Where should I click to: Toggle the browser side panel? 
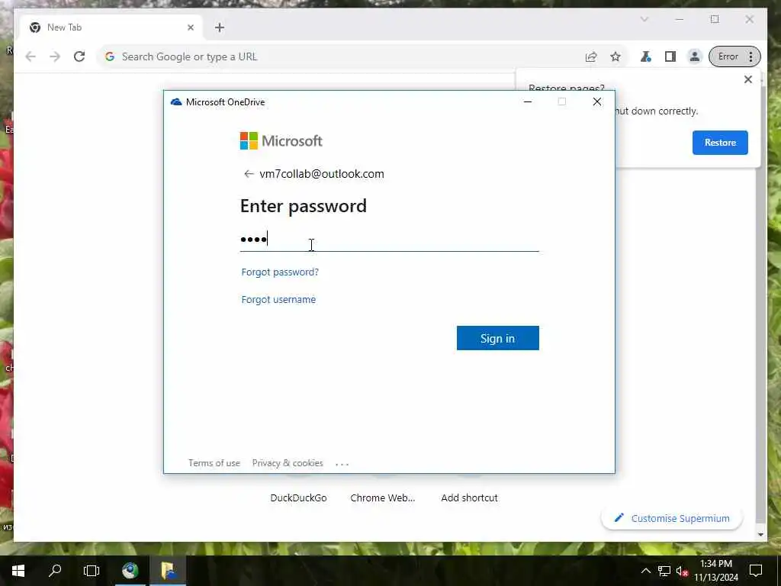pos(670,56)
